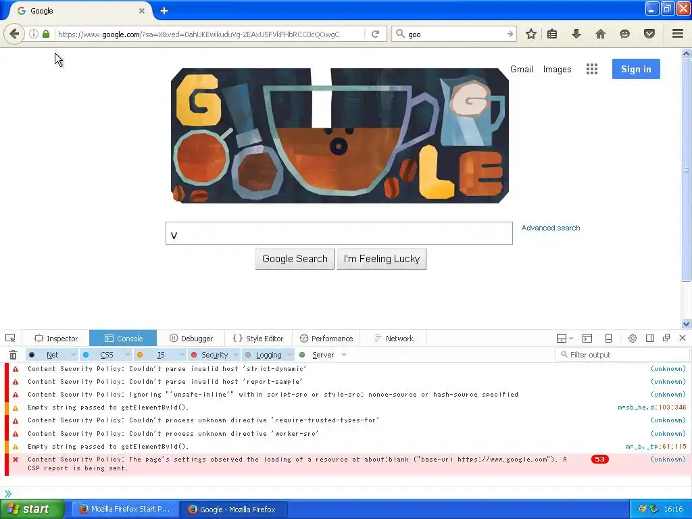Reload the current page
Image resolution: width=692 pixels, height=519 pixels.
(376, 34)
